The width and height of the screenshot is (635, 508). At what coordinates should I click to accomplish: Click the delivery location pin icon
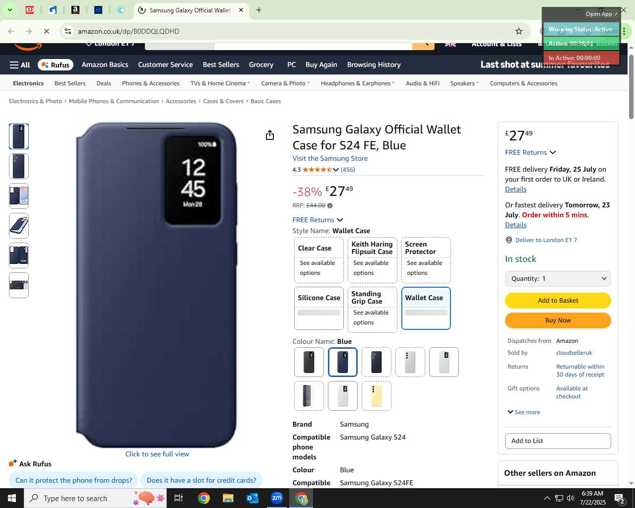[x=508, y=240]
